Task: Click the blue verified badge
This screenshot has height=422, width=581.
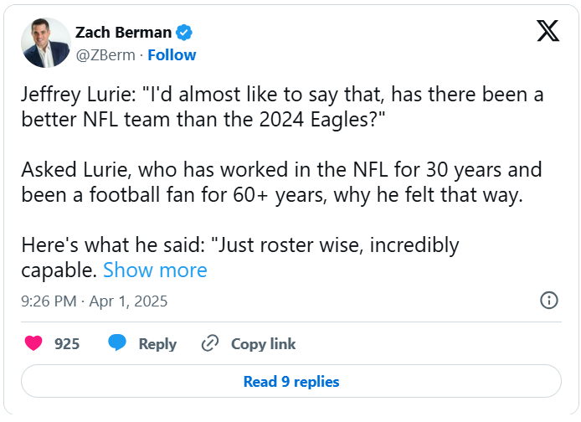Action: click(x=184, y=33)
